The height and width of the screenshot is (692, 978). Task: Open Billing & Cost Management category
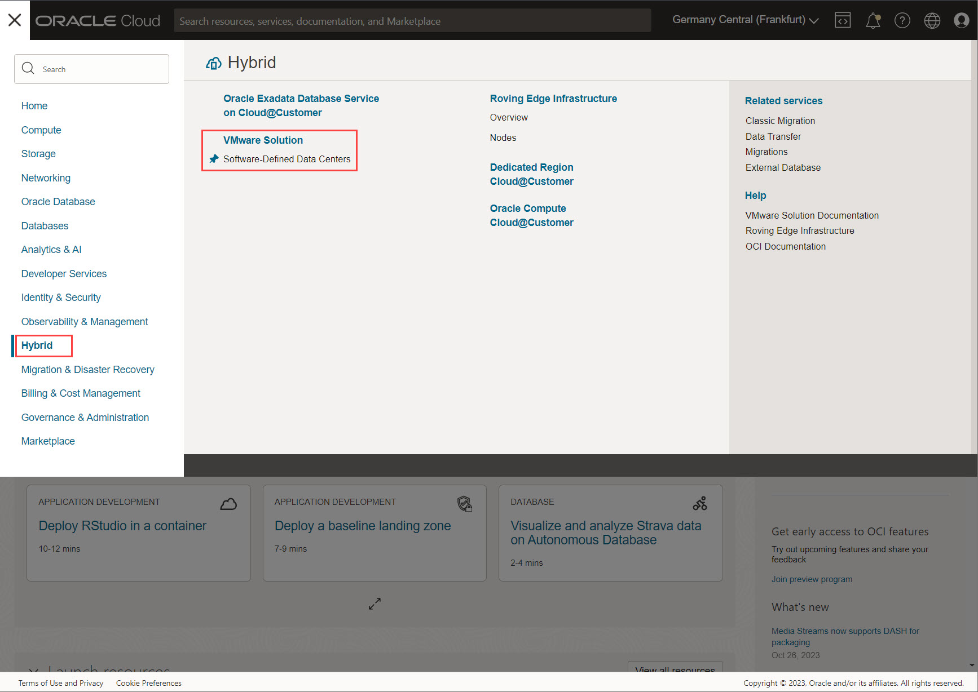coord(81,393)
